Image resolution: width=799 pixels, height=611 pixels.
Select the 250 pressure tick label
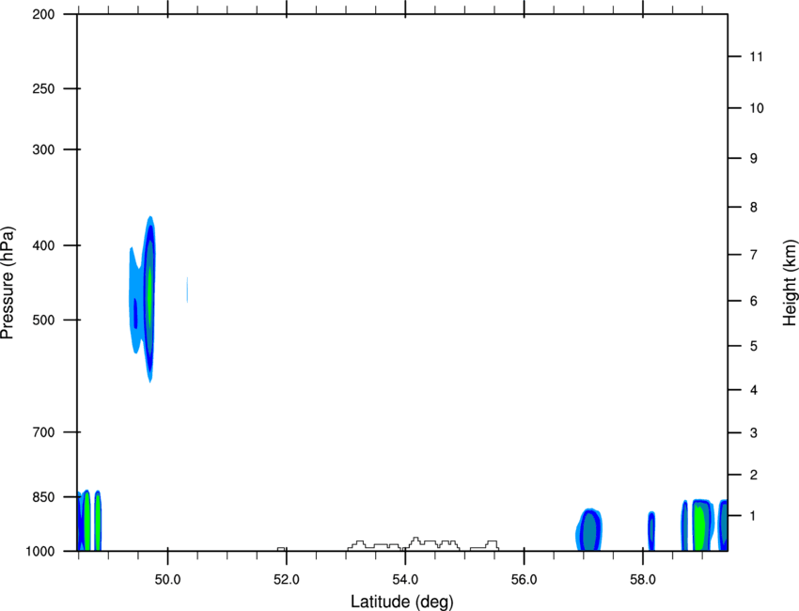(x=43, y=88)
